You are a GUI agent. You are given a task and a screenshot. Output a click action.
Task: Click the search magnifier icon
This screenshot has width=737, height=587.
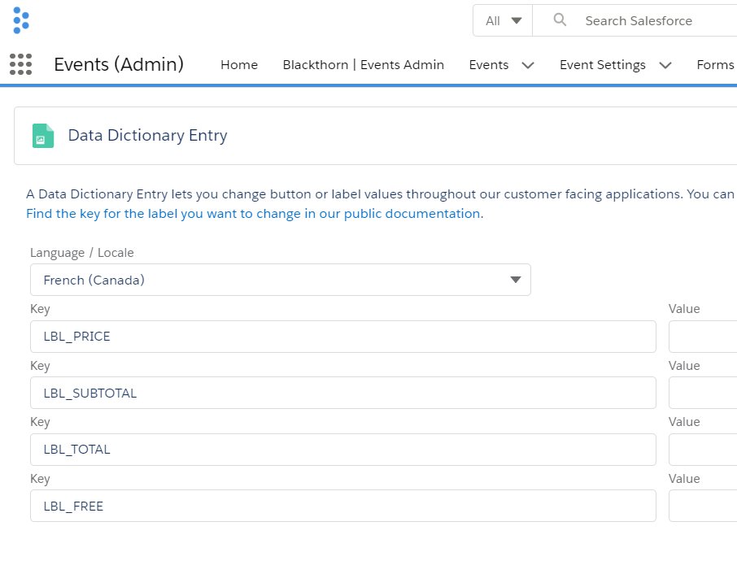tap(560, 20)
